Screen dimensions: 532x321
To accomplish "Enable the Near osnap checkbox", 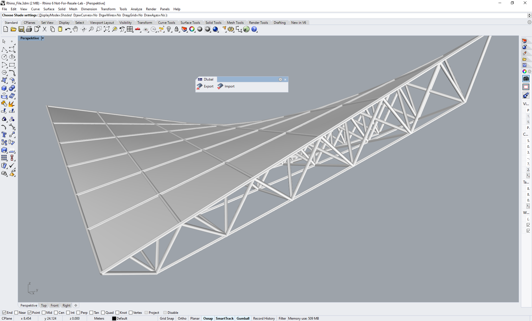I will 16,313.
